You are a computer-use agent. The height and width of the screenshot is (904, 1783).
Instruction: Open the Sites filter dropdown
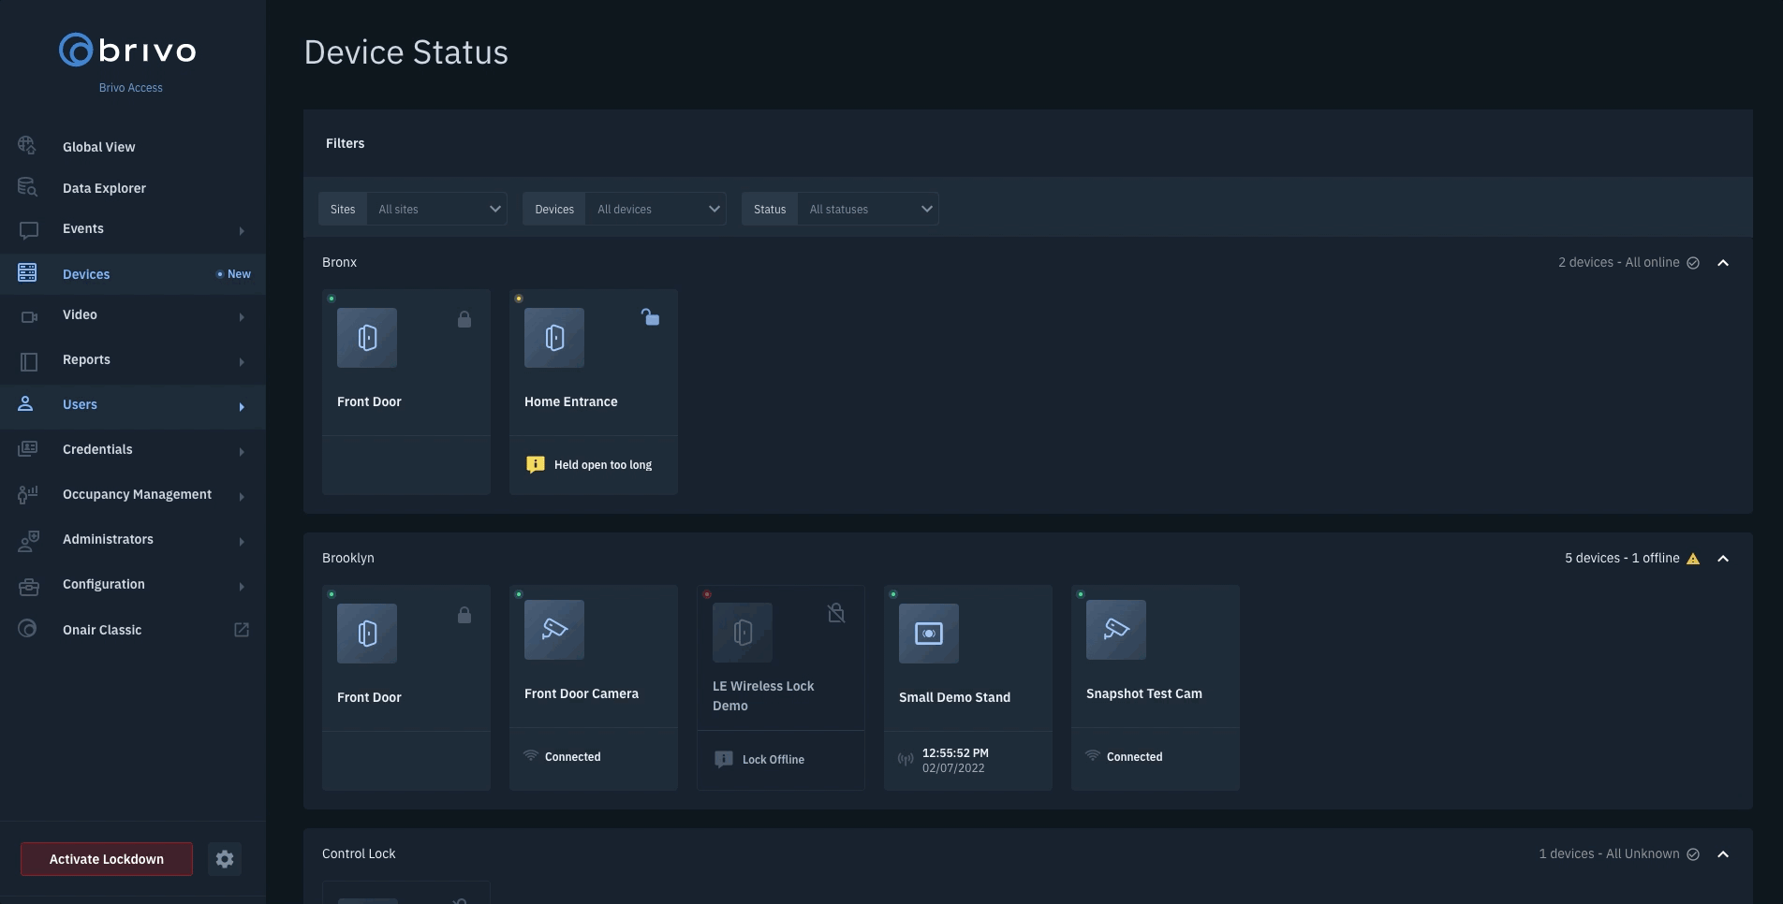[413, 209]
